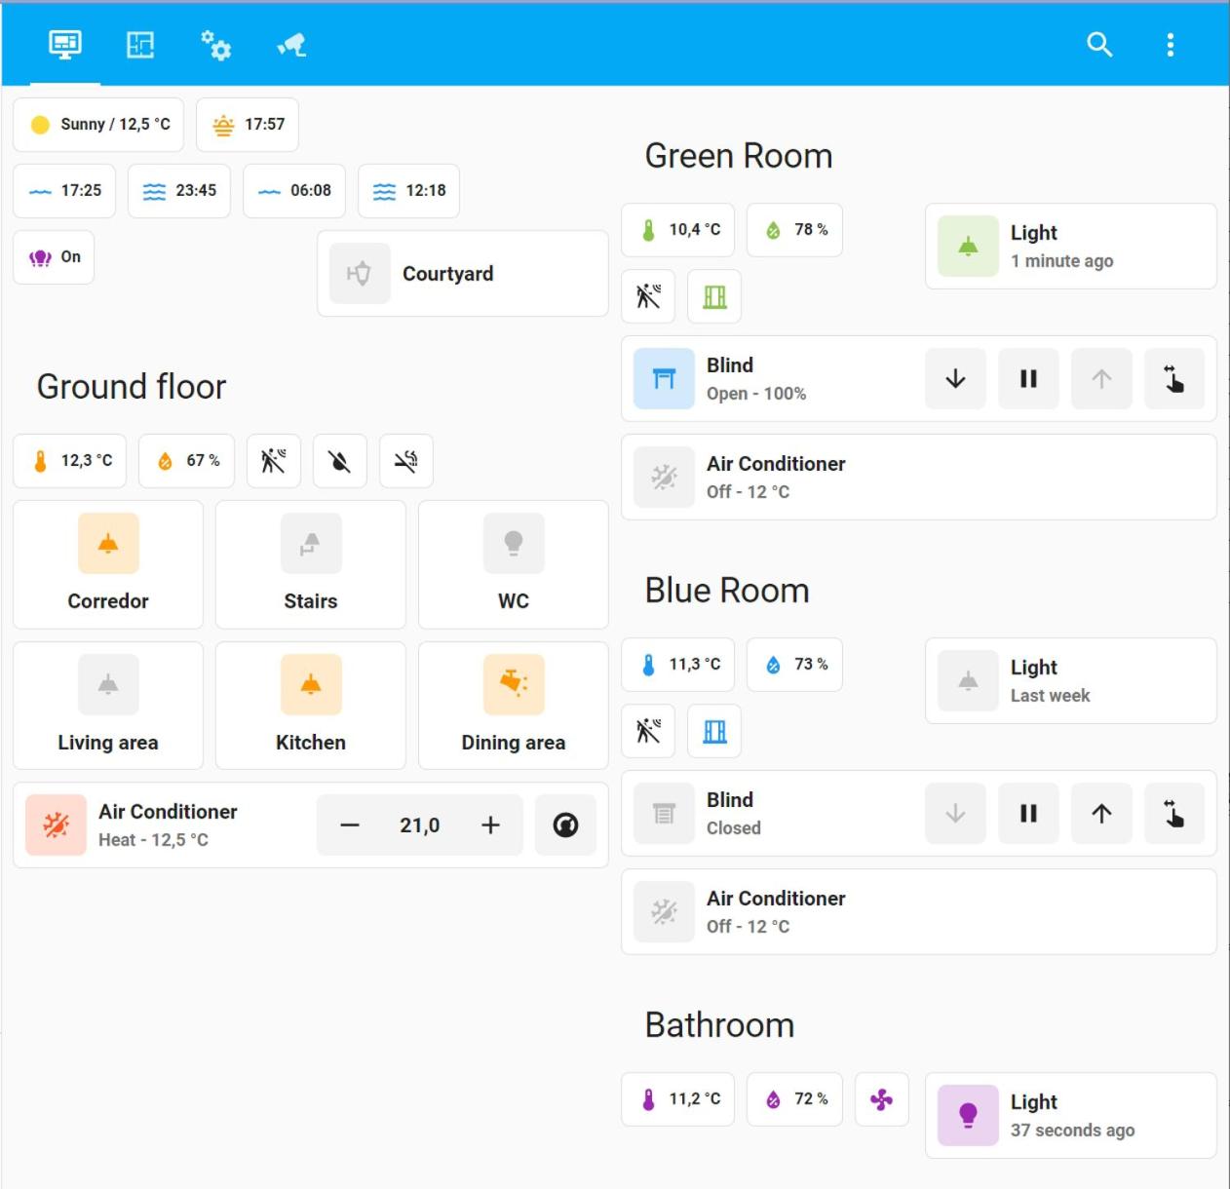Toggle the Kitchen light tile
This screenshot has width=1230, height=1189.
[x=311, y=706]
